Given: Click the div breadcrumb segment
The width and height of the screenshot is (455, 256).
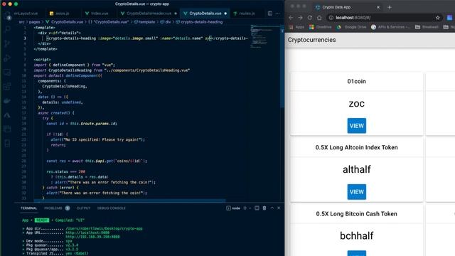Looking at the screenshot, I should pos(166,22).
